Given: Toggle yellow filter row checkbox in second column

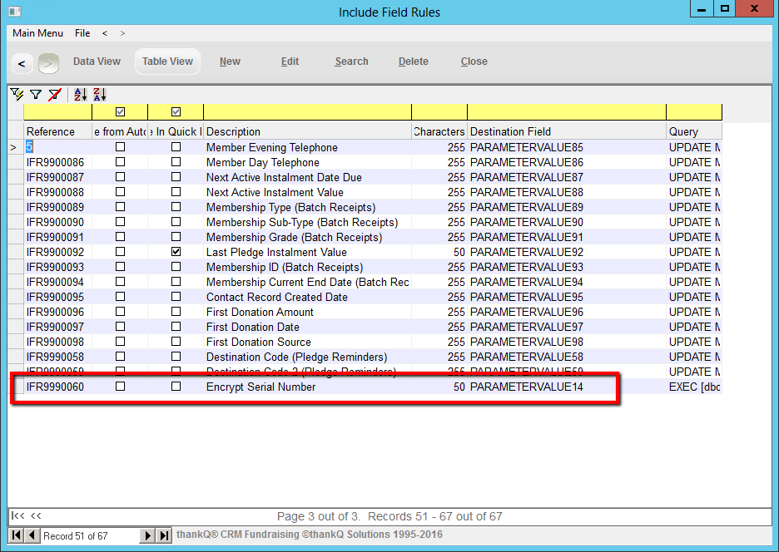Looking at the screenshot, I should click(120, 111).
